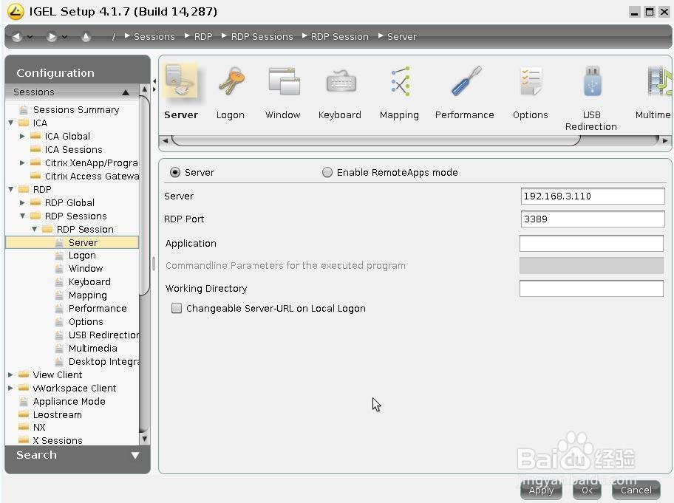674x503 pixels.
Task: Expand the Citrix XenApp node
Action: coord(22,162)
